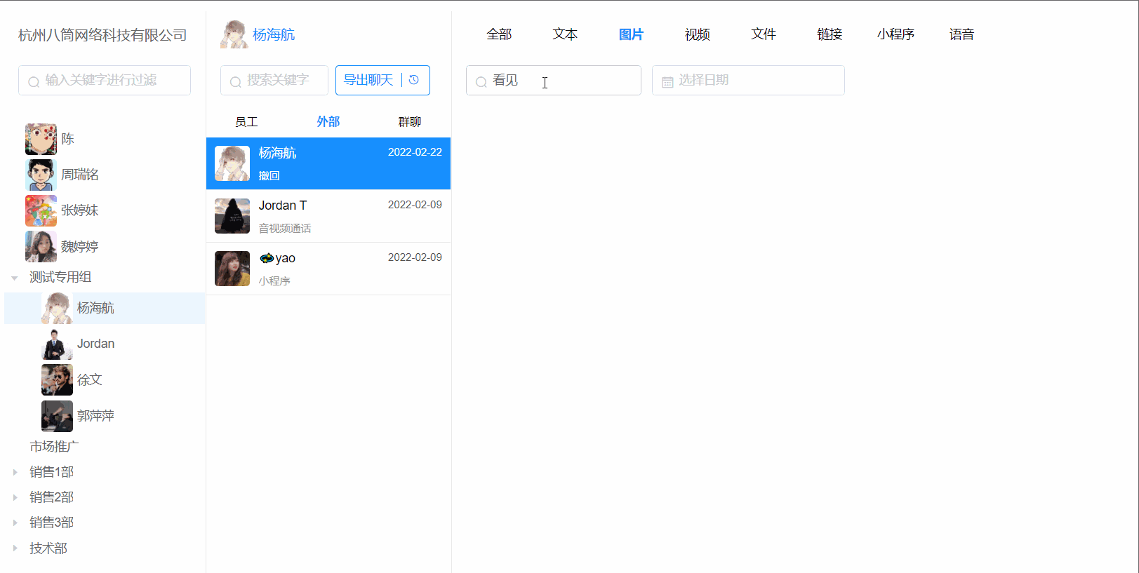Select 郭萍萍 in the tree

[95, 416]
